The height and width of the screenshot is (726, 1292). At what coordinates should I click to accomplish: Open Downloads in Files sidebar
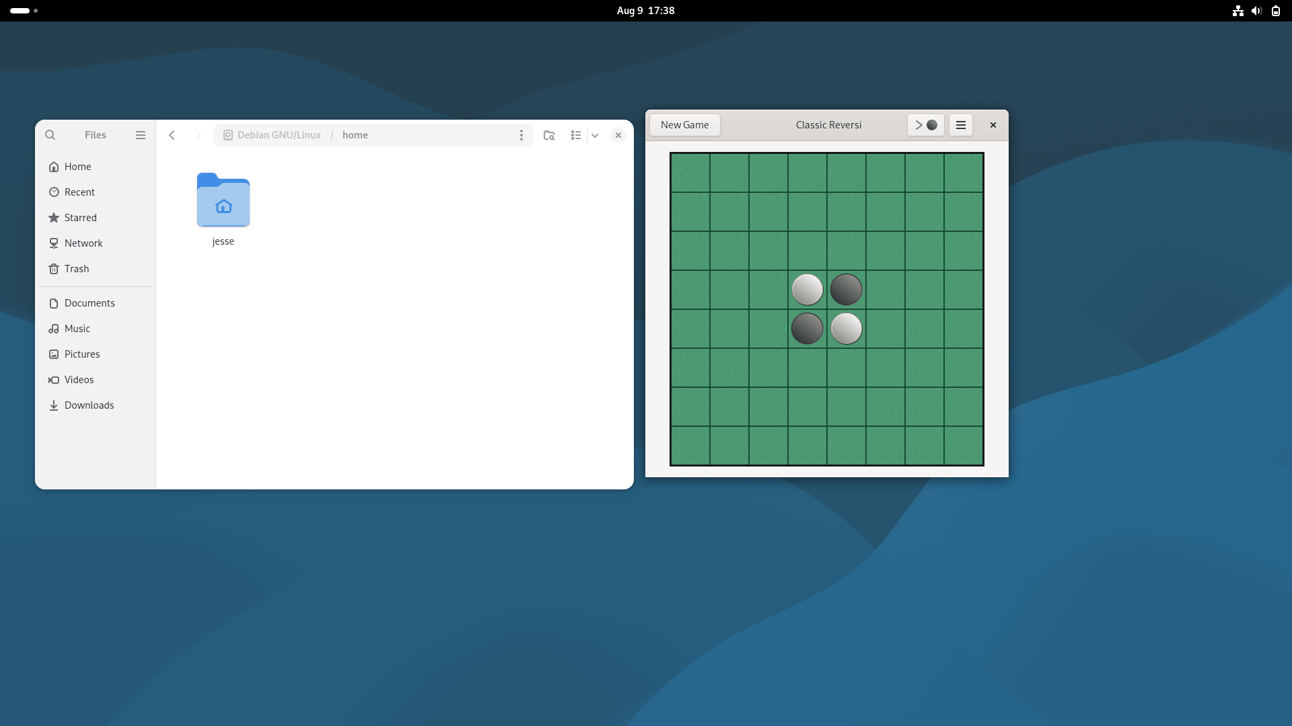pyautogui.click(x=96, y=405)
